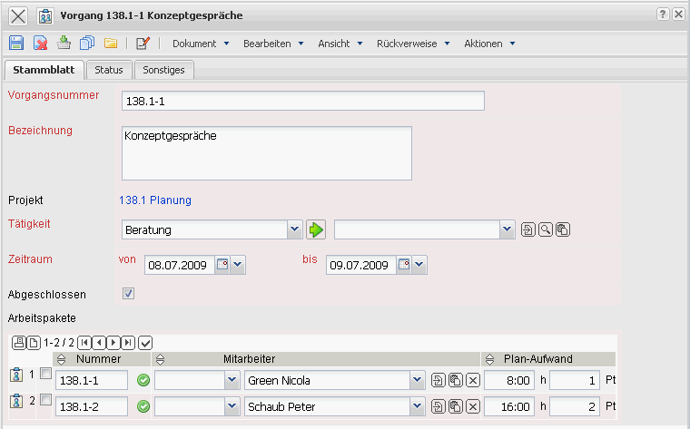Click the open-record icon in Tätigkeit row
Viewport: 690px width, 429px height.
(528, 229)
